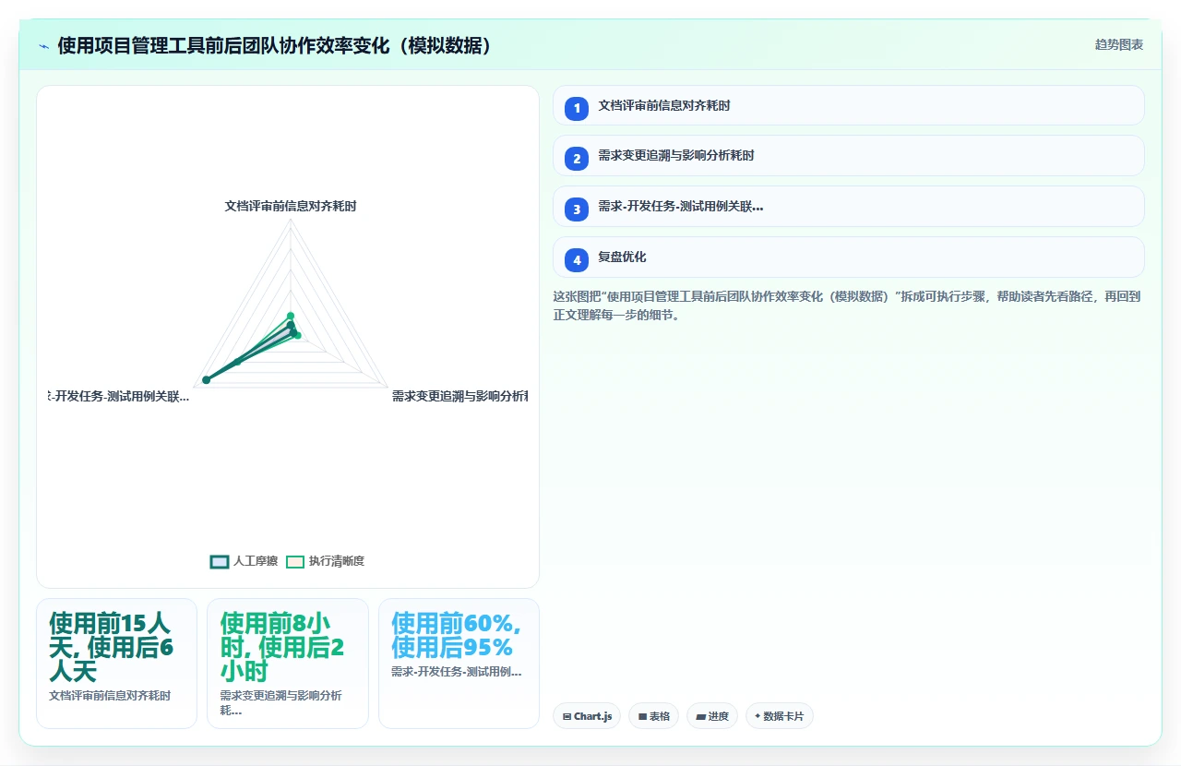
Task: Click the number 3 badge icon
Action: [577, 209]
